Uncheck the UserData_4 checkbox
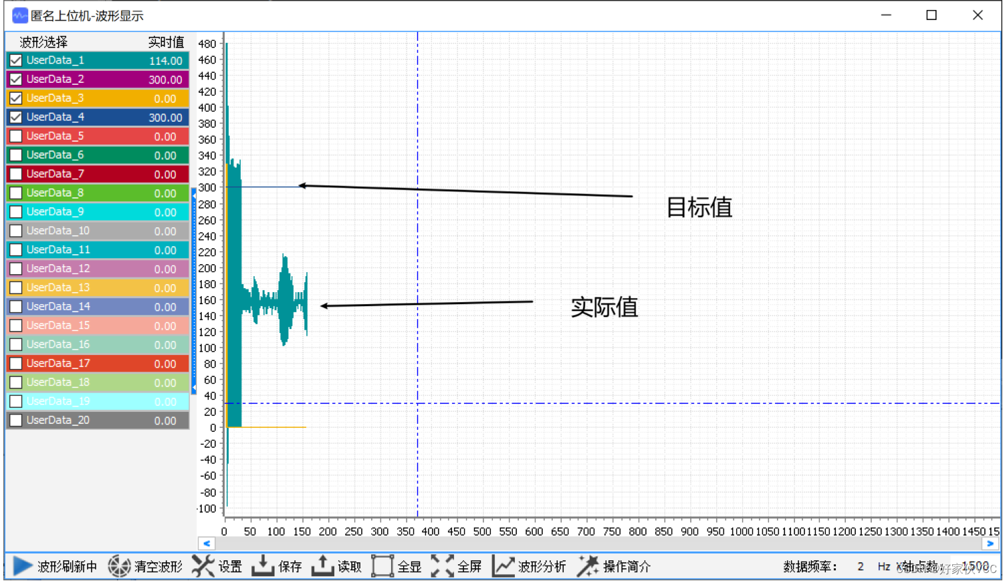Viewport: 1007px width, 581px height. 16,117
